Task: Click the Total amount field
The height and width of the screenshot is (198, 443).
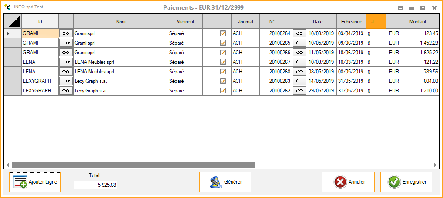Action: pos(96,185)
